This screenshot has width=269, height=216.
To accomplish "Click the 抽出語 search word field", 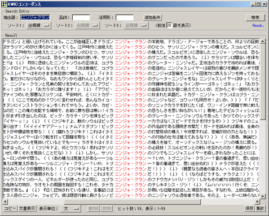I will pos(35,18).
